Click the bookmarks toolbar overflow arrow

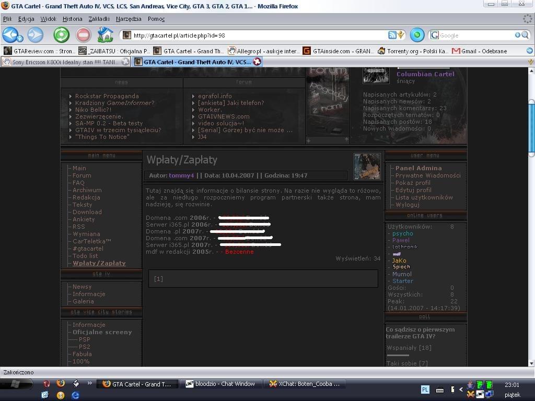[530, 51]
